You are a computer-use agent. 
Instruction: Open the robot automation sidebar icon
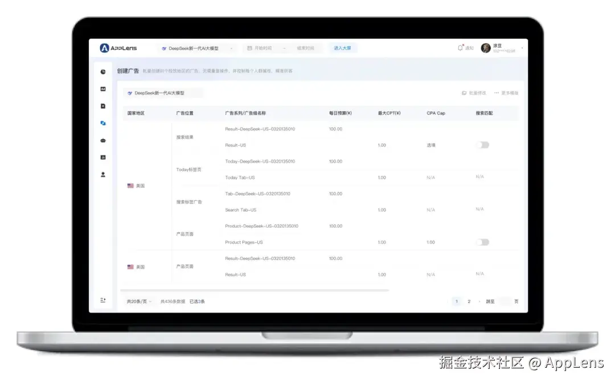click(102, 141)
